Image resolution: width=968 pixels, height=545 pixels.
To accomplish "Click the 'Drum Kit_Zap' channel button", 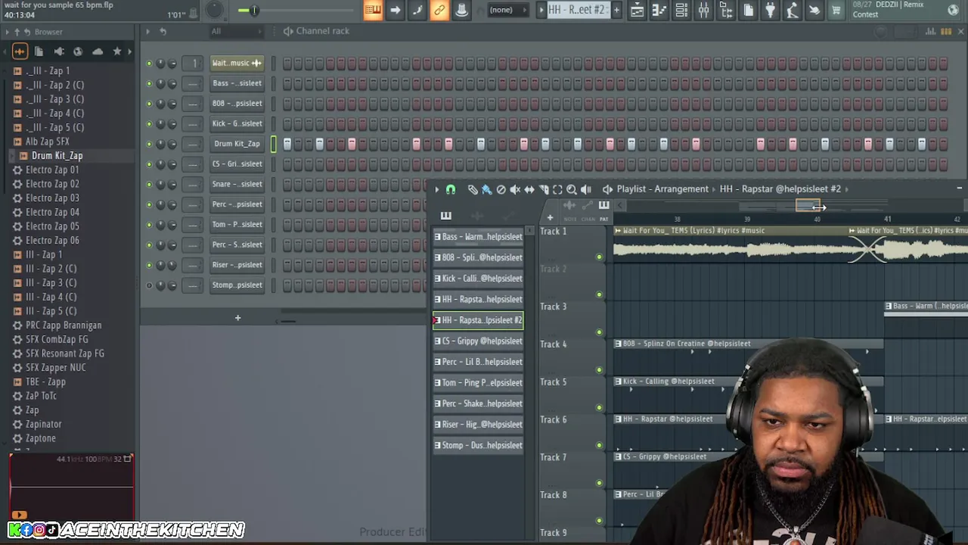I will coord(237,144).
